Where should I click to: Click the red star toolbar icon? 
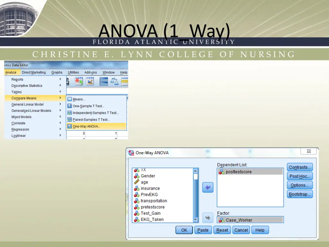tap(79, 81)
